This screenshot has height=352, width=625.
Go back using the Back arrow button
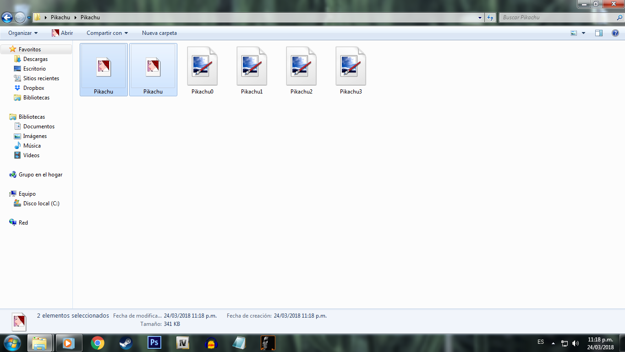7,18
